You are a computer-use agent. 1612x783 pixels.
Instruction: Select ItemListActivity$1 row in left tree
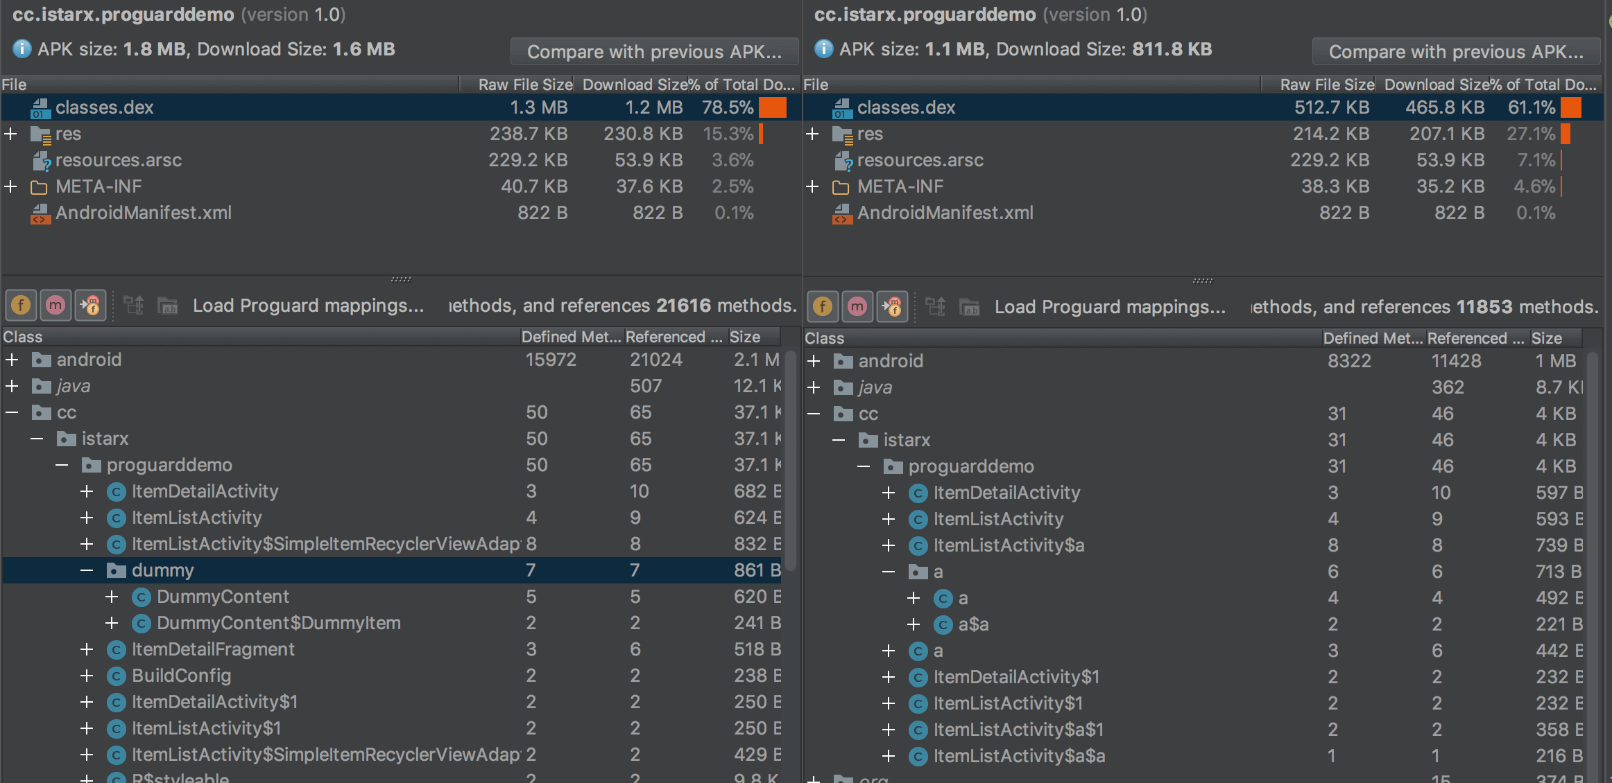[392, 728]
